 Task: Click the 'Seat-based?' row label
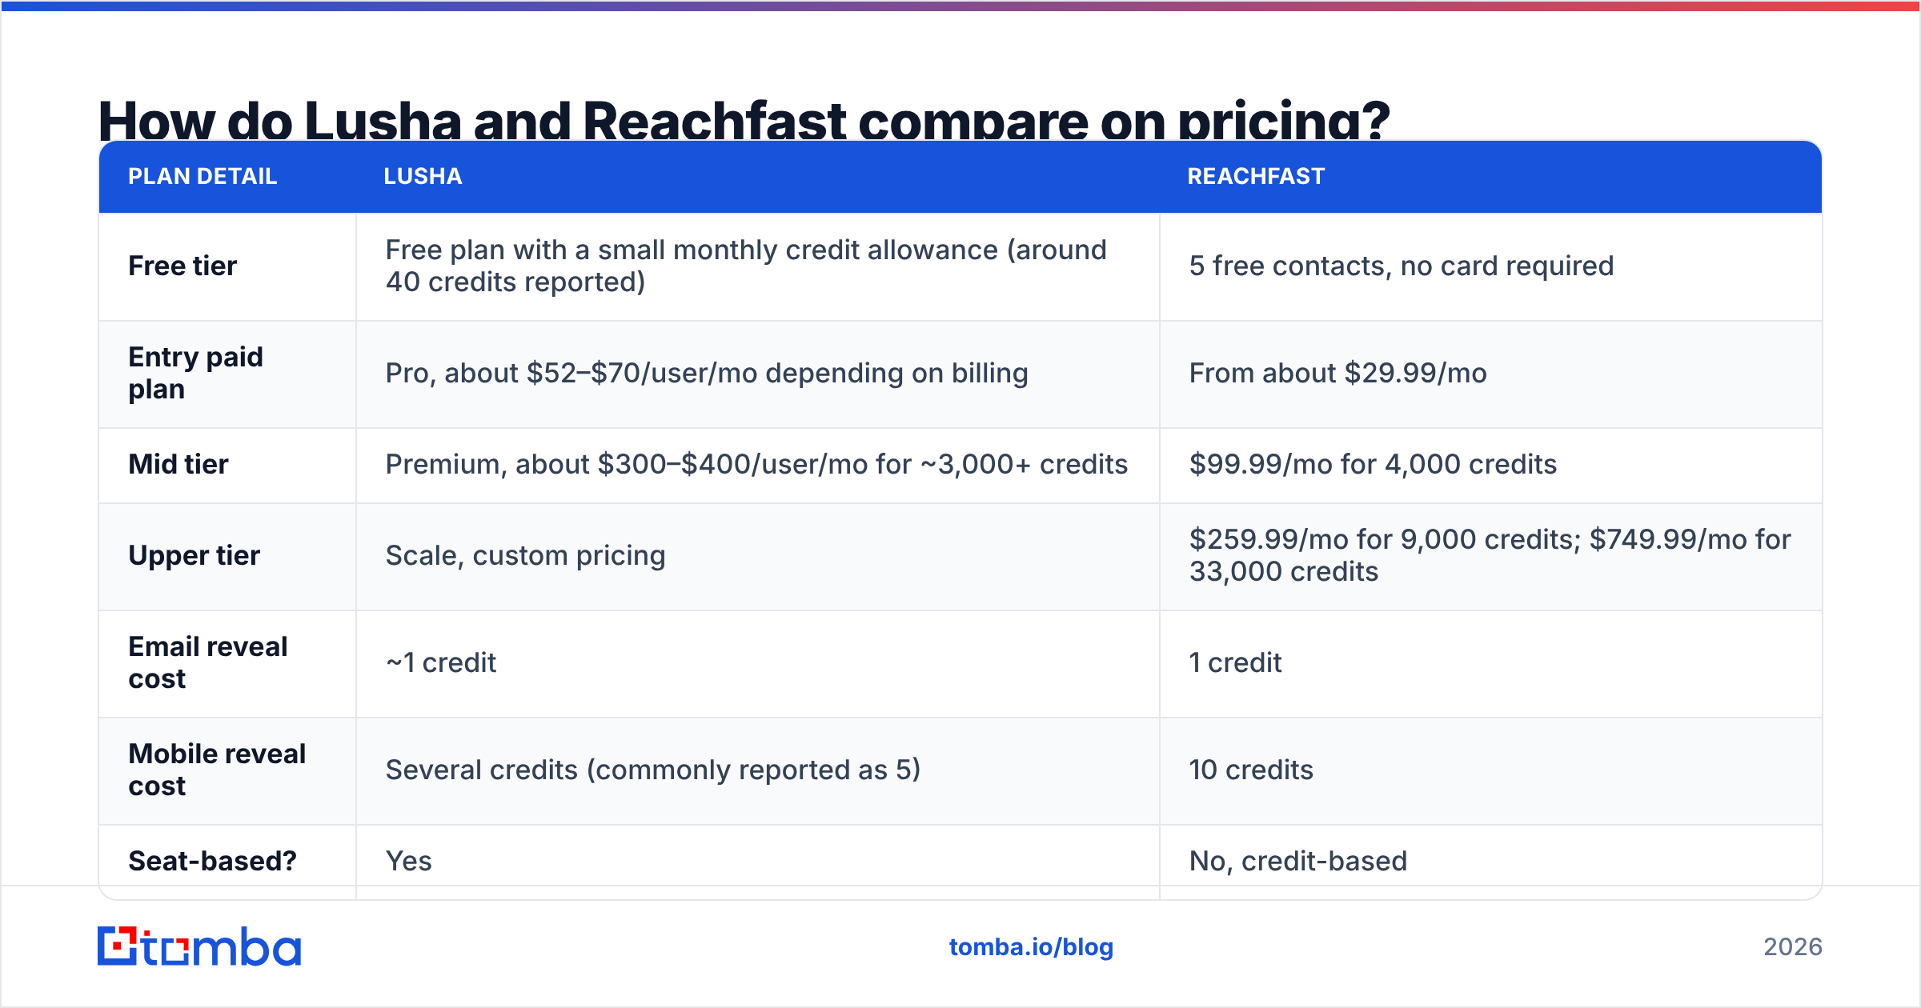pyautogui.click(x=212, y=861)
